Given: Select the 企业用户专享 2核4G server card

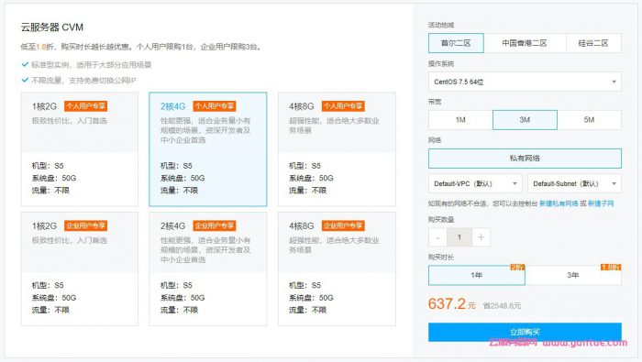Looking at the screenshot, I should 208,269.
